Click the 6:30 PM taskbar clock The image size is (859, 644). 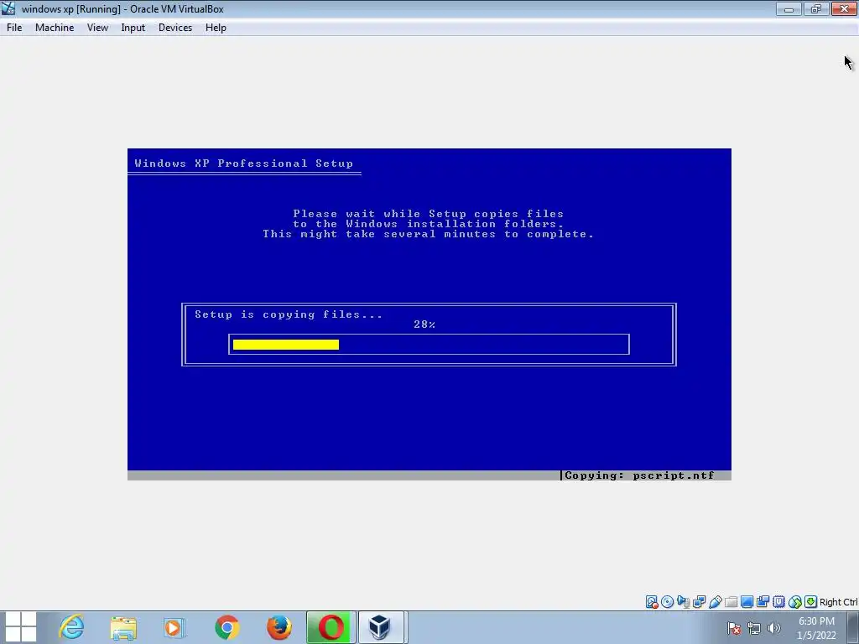[x=816, y=621]
